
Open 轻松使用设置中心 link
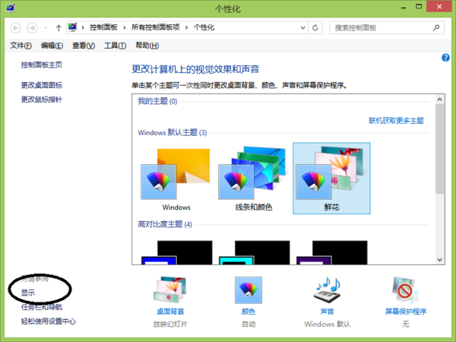click(49, 321)
